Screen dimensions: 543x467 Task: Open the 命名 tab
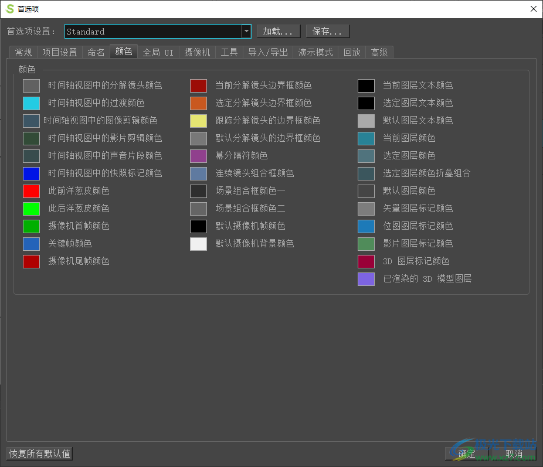point(96,52)
